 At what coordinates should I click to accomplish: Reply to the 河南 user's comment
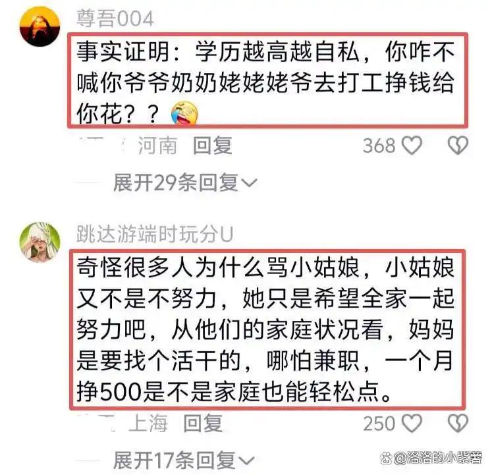click(x=213, y=146)
